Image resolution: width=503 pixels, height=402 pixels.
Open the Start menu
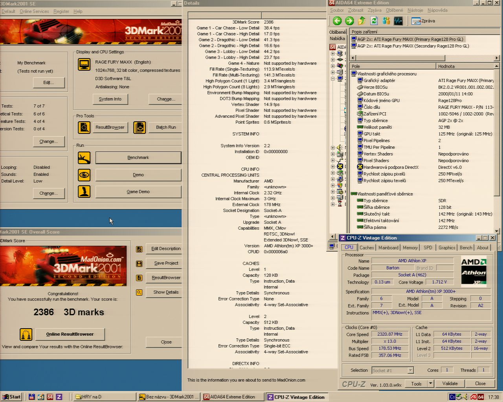(11, 397)
